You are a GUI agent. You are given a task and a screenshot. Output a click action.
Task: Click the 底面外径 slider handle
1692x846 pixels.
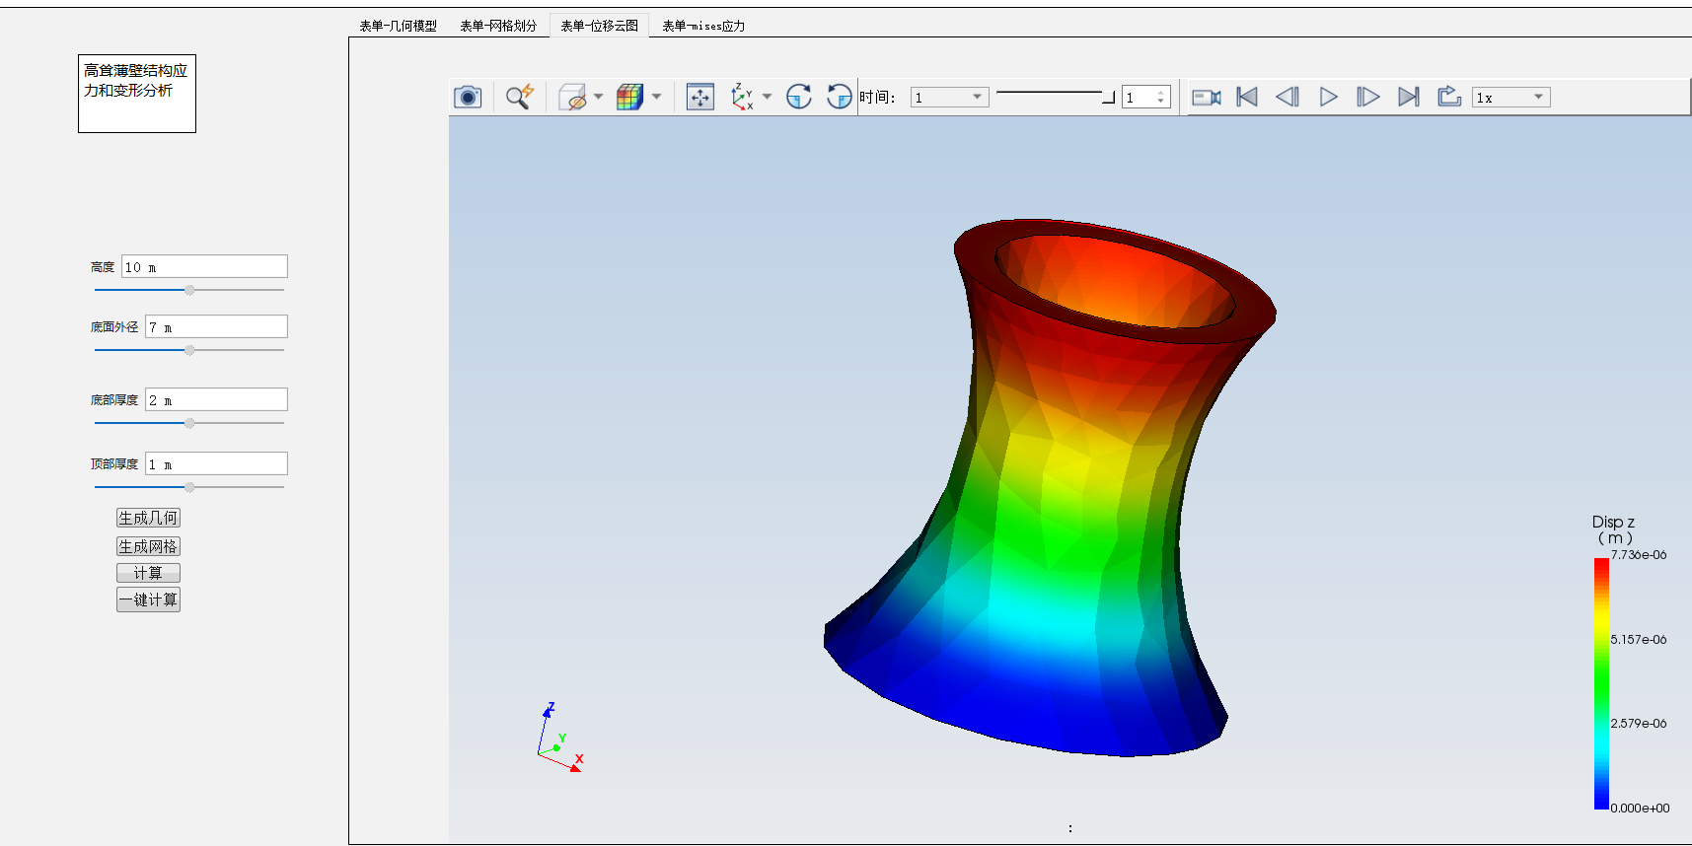pos(189,350)
